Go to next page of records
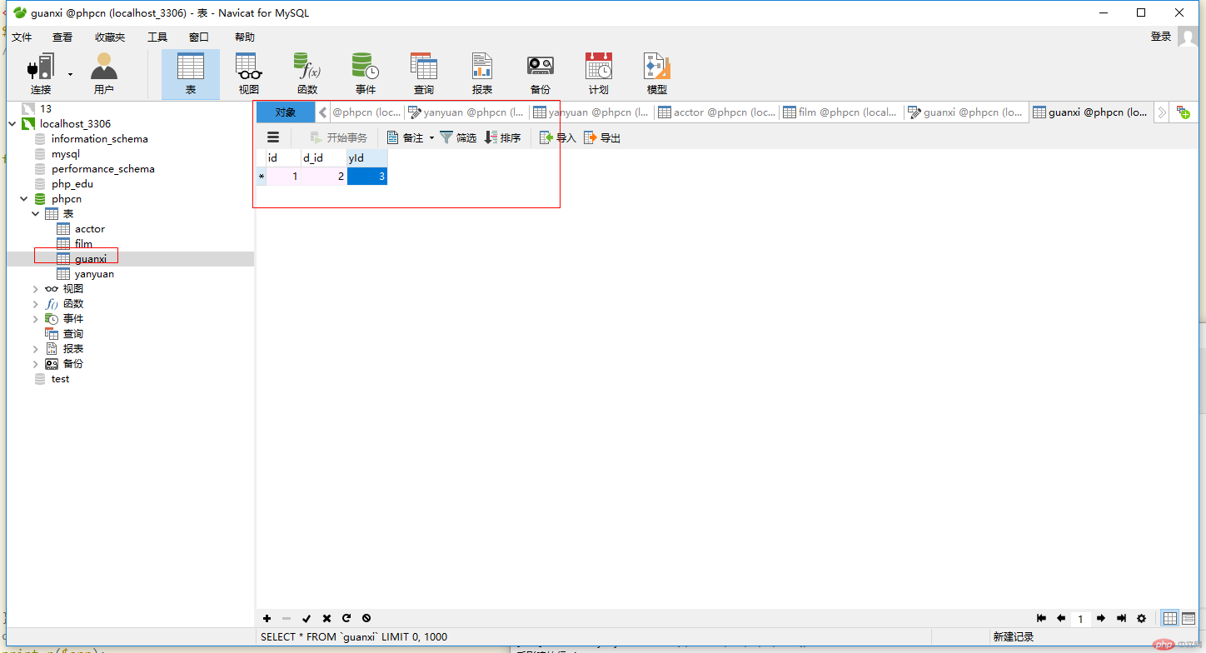The image size is (1206, 653). coord(1101,618)
